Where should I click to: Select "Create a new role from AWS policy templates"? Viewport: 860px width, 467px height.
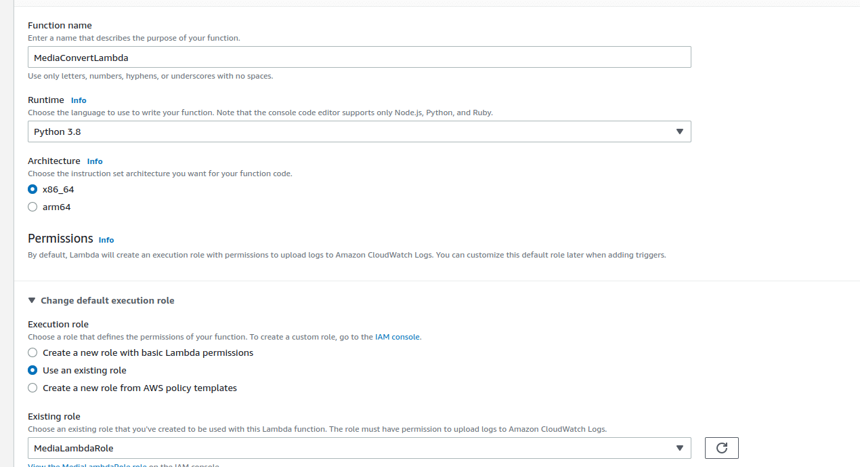tap(32, 388)
